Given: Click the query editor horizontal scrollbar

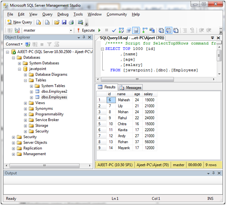Looking at the screenshot, I should tap(137, 79).
